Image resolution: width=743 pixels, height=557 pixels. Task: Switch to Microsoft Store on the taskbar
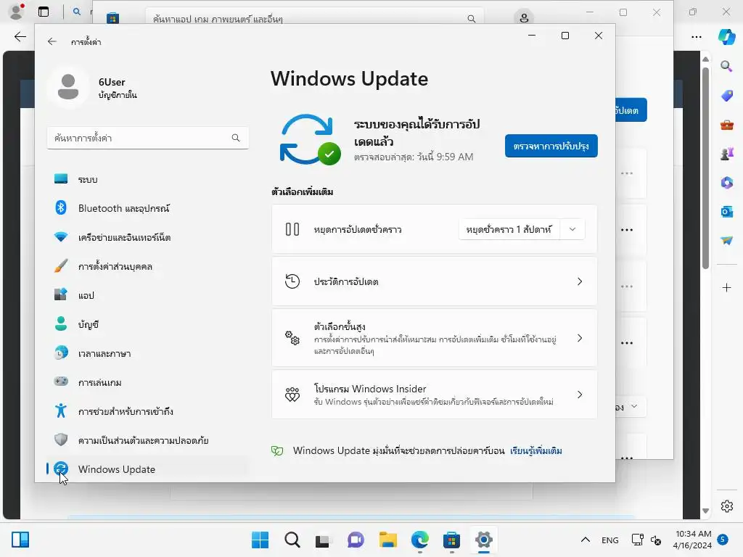pyautogui.click(x=451, y=540)
